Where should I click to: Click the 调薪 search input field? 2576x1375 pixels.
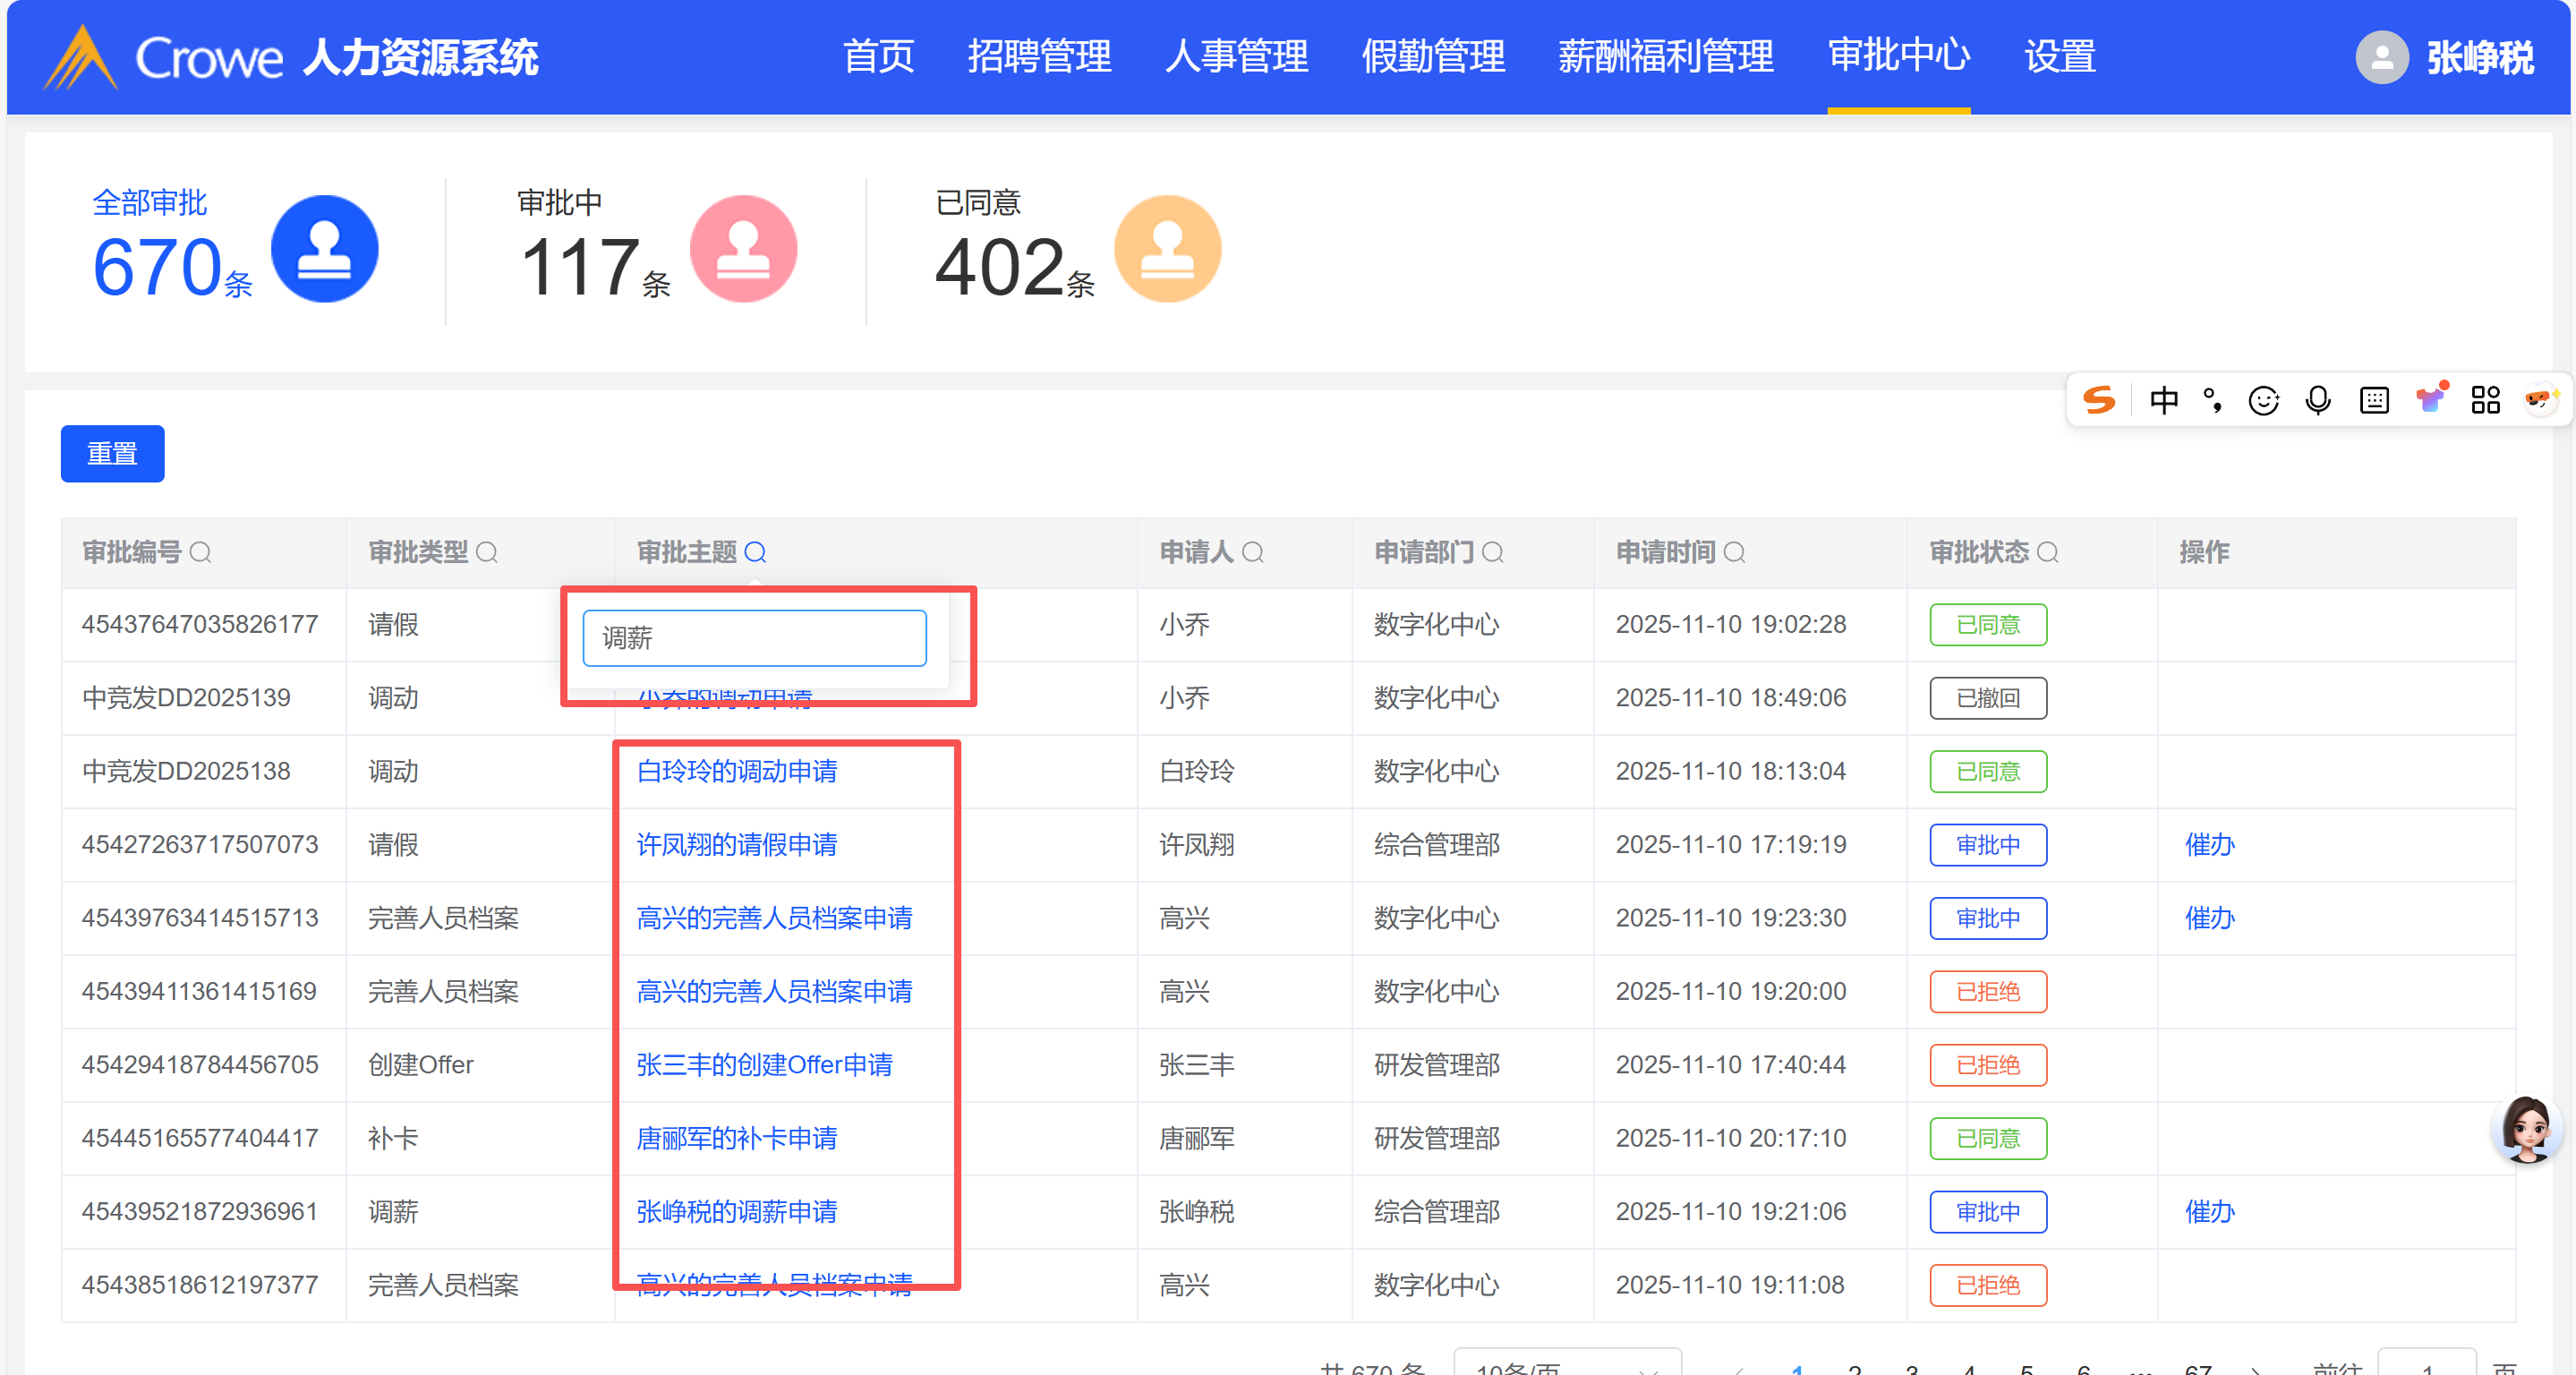point(754,638)
